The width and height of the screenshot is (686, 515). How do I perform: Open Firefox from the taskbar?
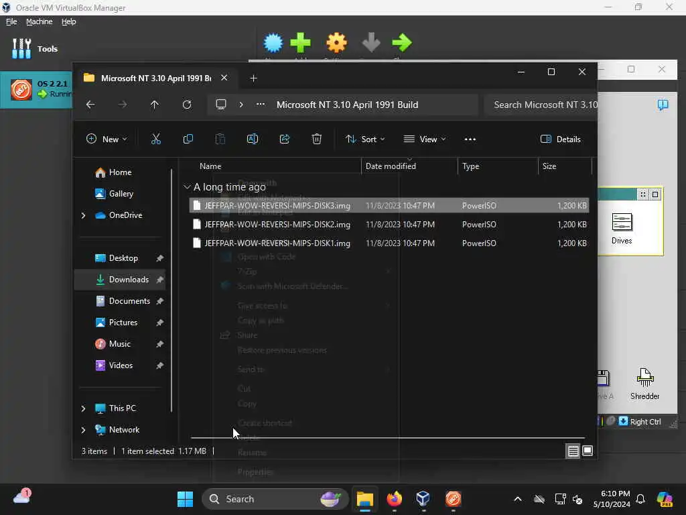[x=394, y=499]
